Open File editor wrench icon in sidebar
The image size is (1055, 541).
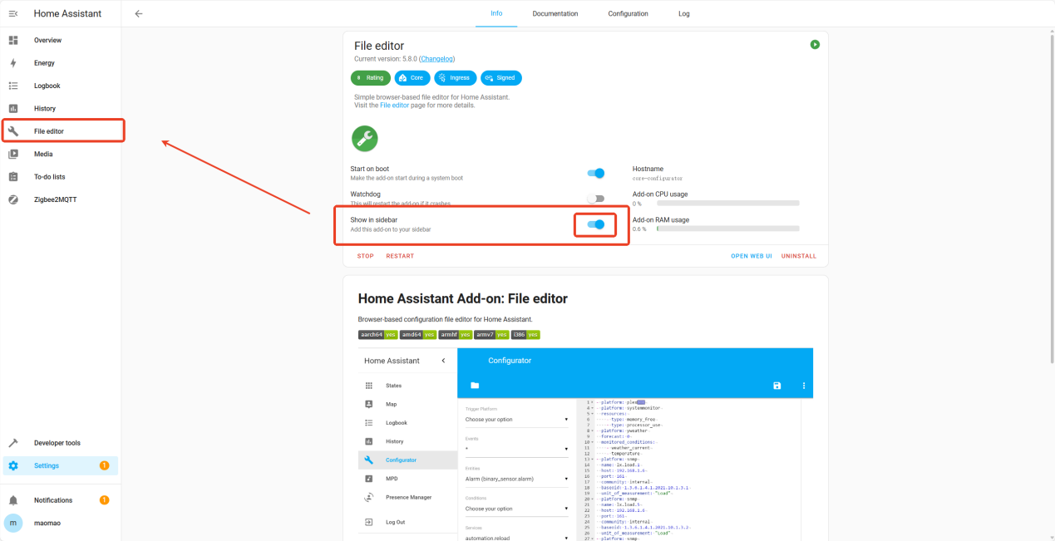point(13,131)
